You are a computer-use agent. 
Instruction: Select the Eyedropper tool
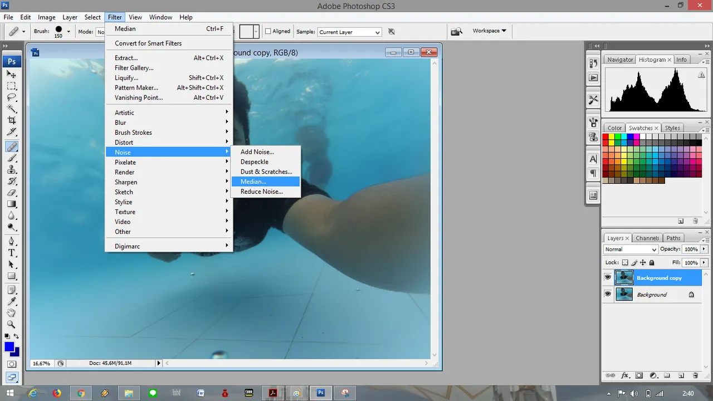(12, 302)
